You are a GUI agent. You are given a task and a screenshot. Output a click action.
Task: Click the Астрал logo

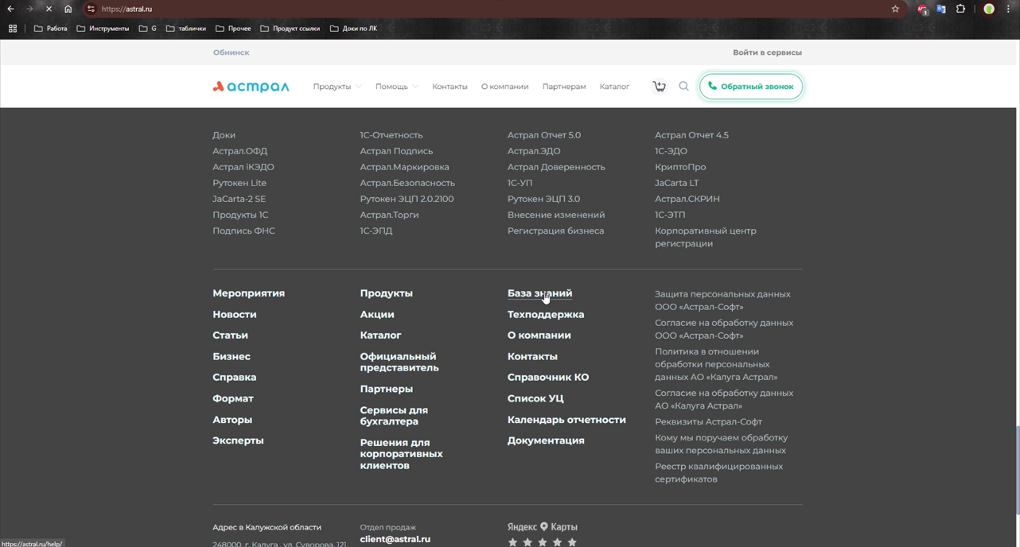click(x=251, y=87)
